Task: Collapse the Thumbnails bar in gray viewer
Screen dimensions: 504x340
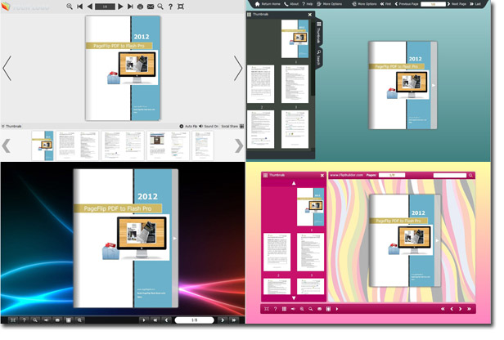Action: [x=11, y=126]
